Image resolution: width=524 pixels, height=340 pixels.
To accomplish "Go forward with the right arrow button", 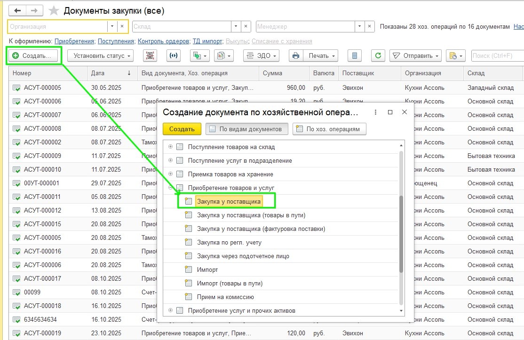I will pyautogui.click(x=34, y=11).
